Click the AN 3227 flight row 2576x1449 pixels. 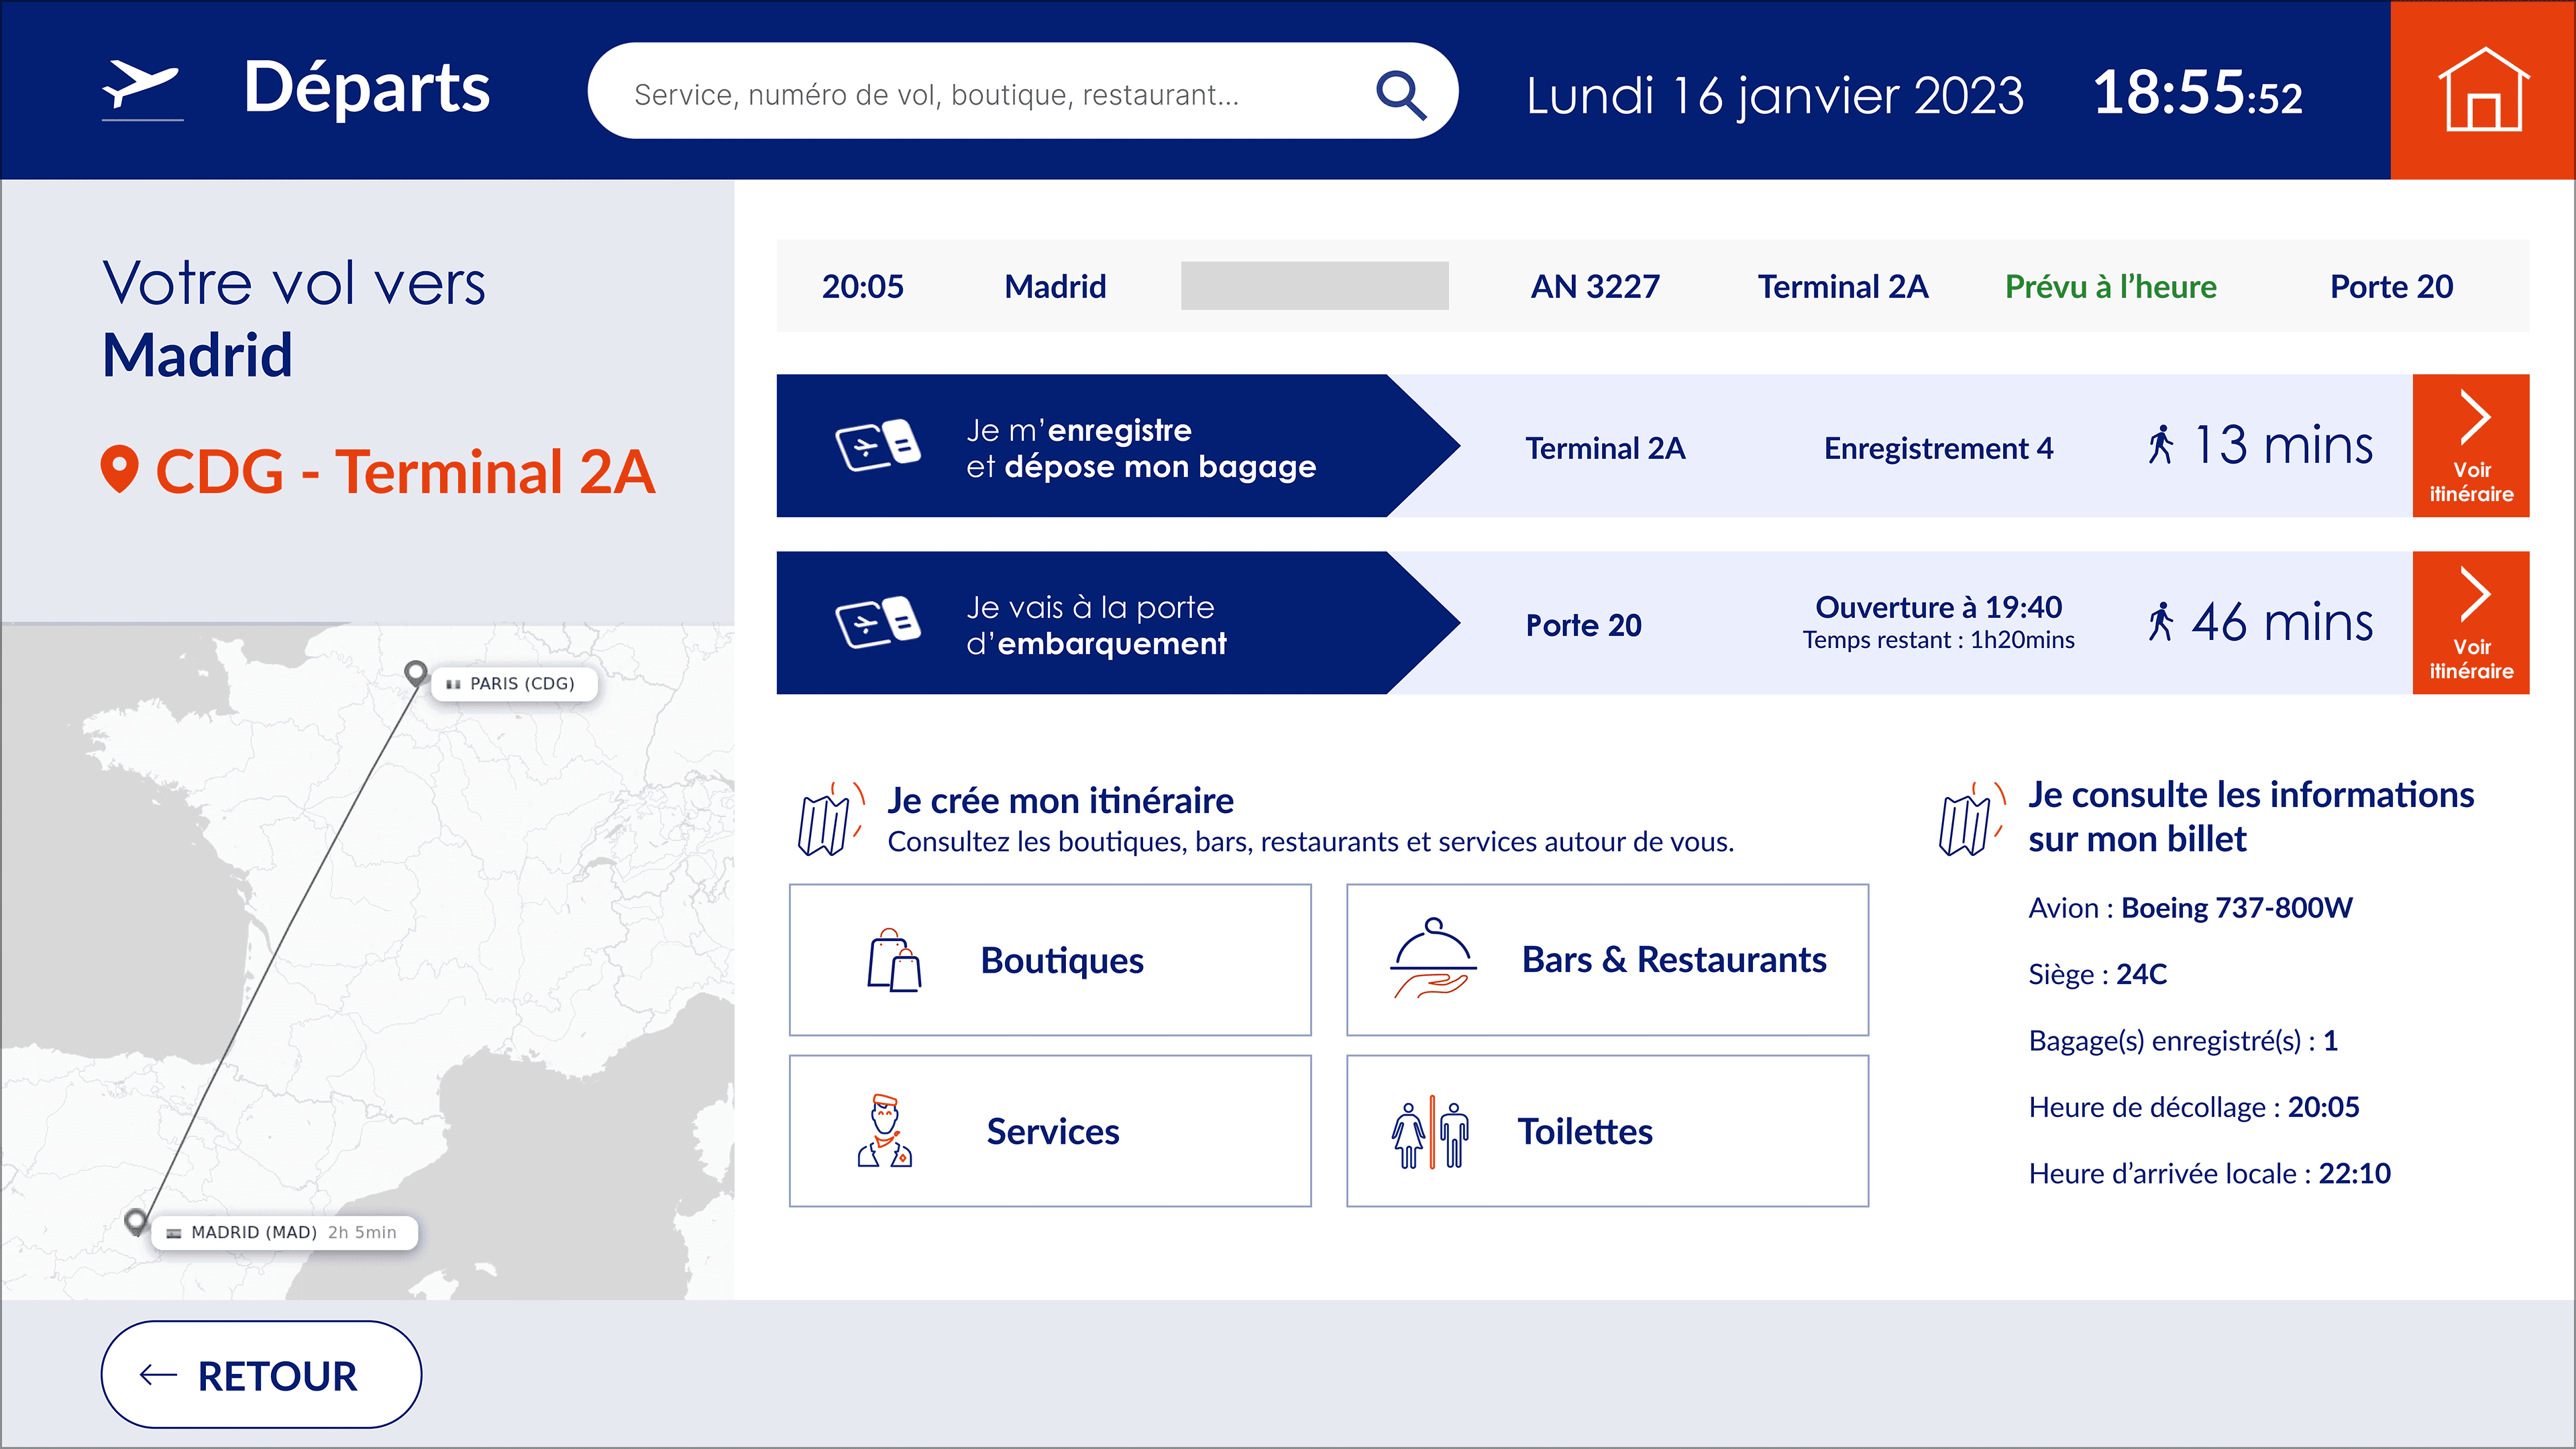(x=1594, y=287)
